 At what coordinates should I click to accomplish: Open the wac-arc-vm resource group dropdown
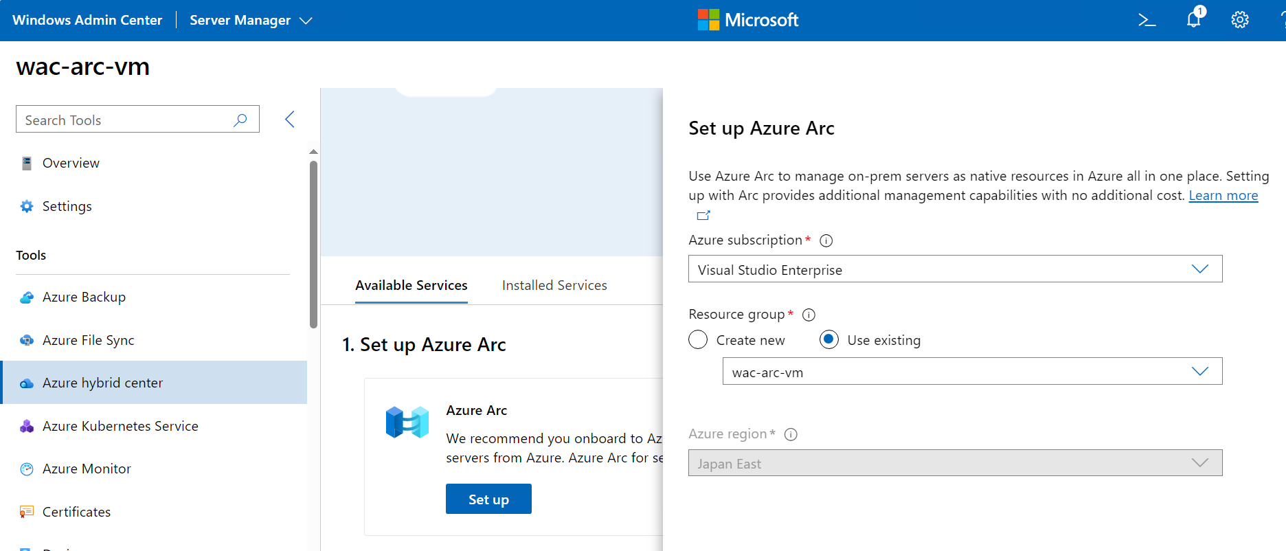(x=972, y=371)
